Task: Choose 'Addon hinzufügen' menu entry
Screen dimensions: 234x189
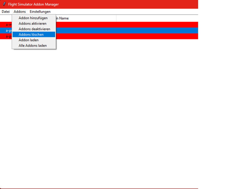Action: click(34, 18)
